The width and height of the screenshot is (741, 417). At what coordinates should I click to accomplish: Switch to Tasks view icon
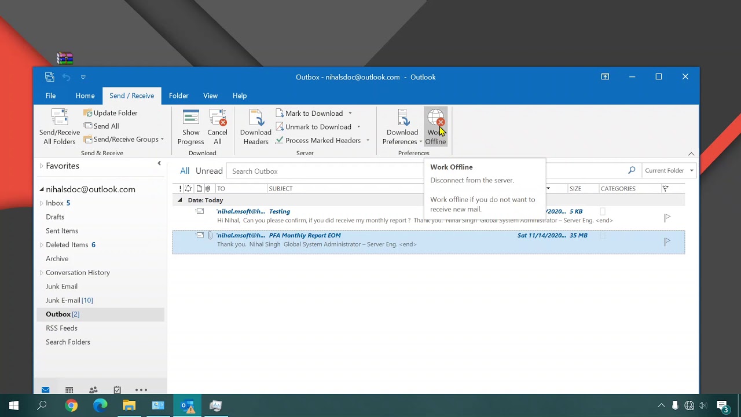(x=118, y=390)
